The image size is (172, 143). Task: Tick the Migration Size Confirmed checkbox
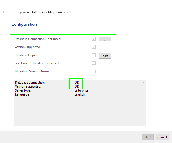(x=94, y=71)
